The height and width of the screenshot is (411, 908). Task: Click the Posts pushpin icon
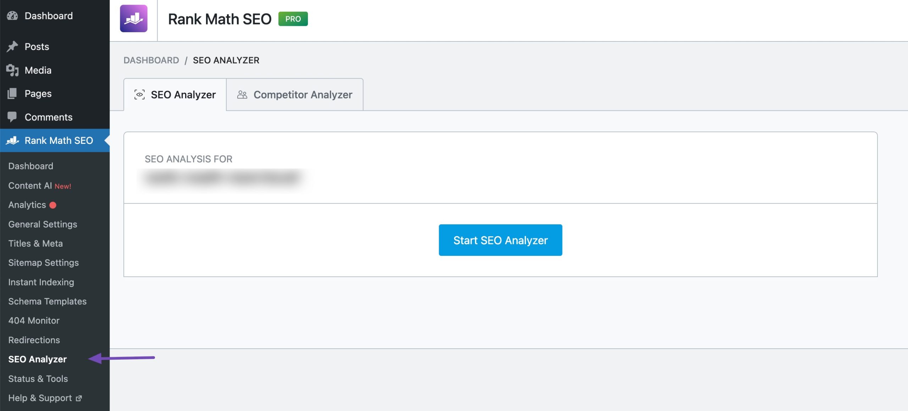pos(12,46)
